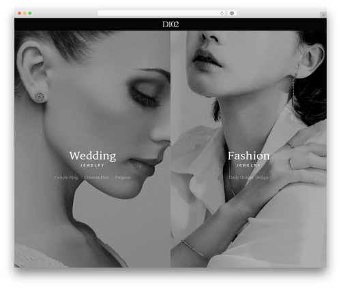The image size is (341, 288).
Task: Click the download icon beside address bar
Action: [x=232, y=13]
